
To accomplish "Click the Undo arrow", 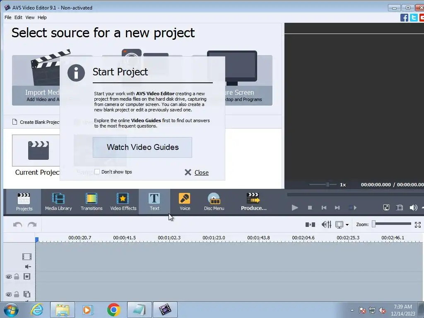I will pyautogui.click(x=17, y=225).
